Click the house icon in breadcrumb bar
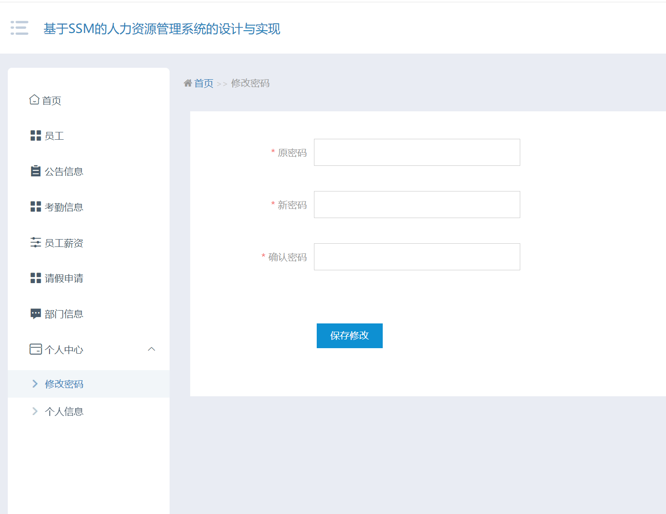 [187, 83]
